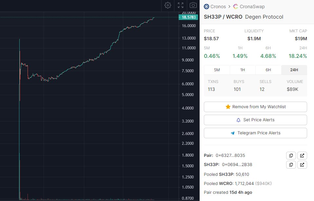Open chart settings gear icon
The width and height of the screenshot is (314, 201).
(168, 5)
